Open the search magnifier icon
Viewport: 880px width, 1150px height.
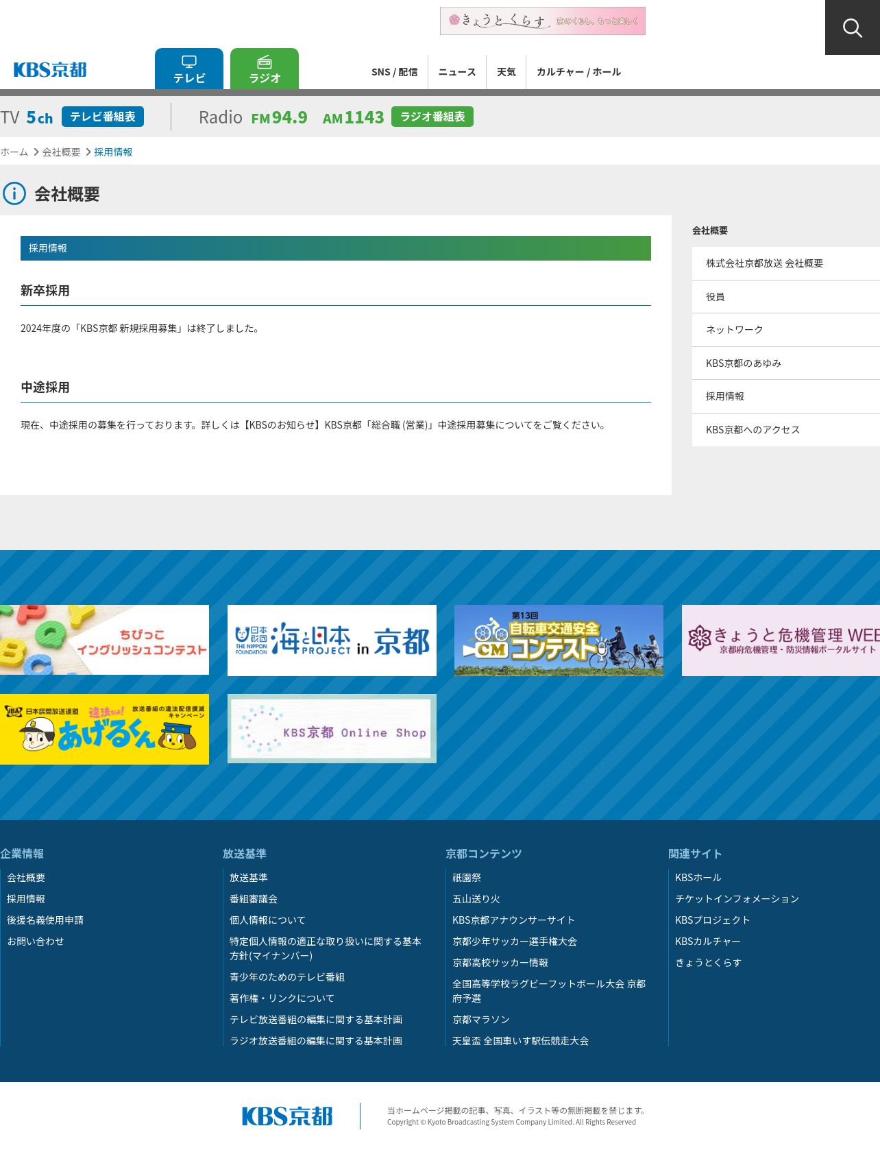(852, 27)
